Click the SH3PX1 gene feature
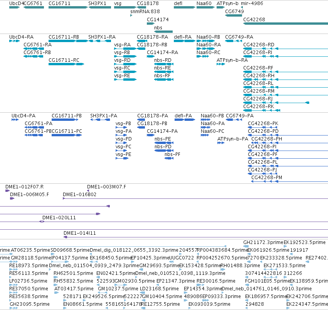 coord(100,7)
